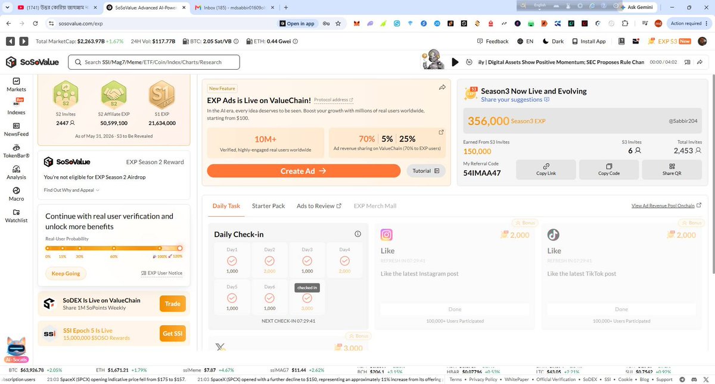Open the Indexes sidebar item
This screenshot has width=715, height=384.
[x=16, y=107]
